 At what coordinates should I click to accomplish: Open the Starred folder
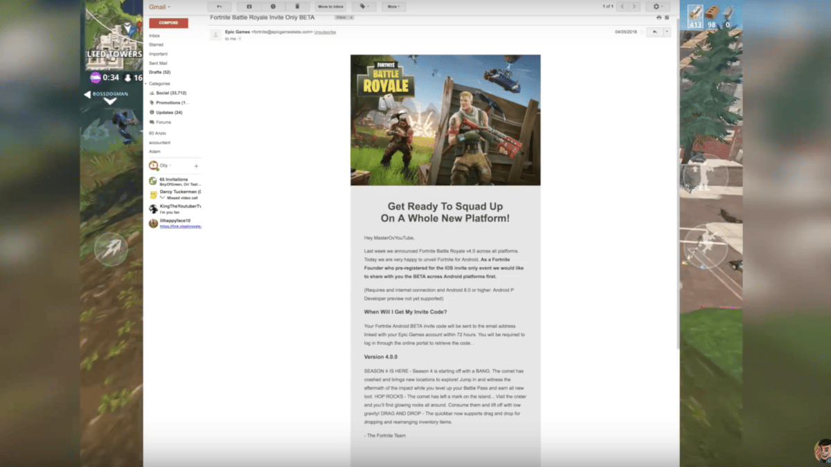(x=156, y=44)
